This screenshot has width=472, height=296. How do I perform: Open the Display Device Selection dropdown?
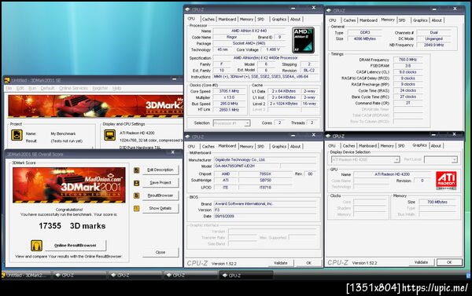pos(366,160)
